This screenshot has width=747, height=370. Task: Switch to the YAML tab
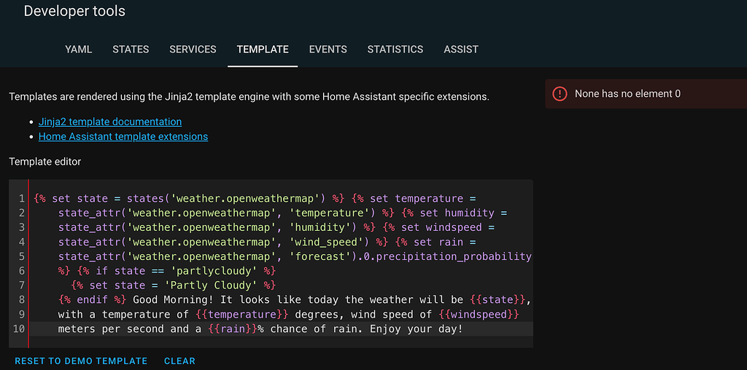(x=79, y=50)
